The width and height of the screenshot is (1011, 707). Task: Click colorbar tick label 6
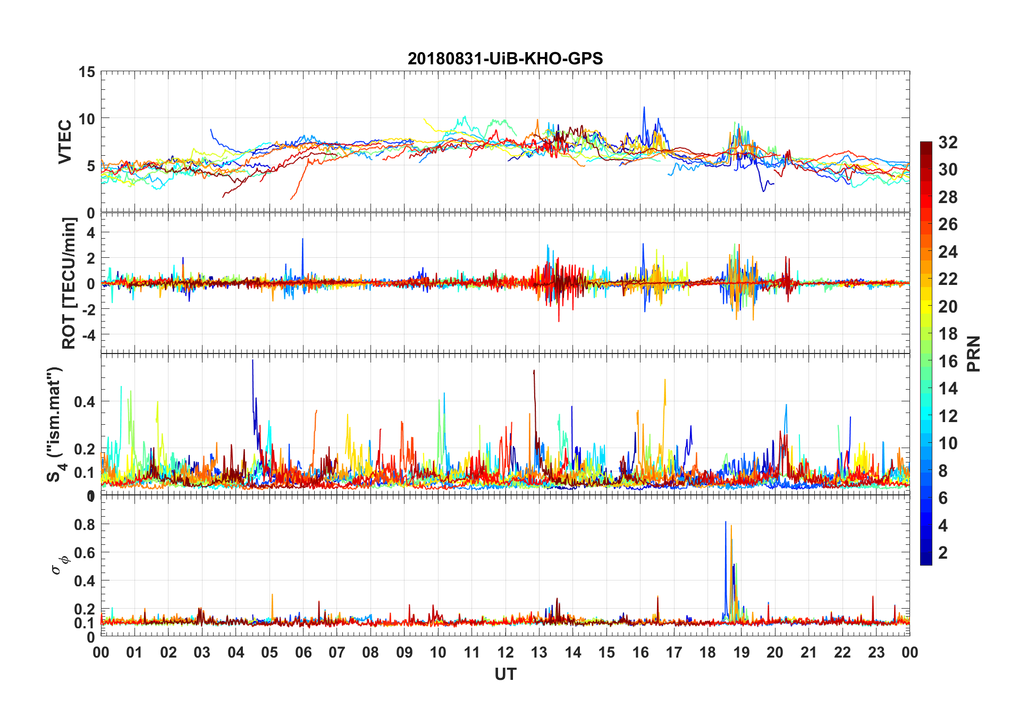point(943,498)
